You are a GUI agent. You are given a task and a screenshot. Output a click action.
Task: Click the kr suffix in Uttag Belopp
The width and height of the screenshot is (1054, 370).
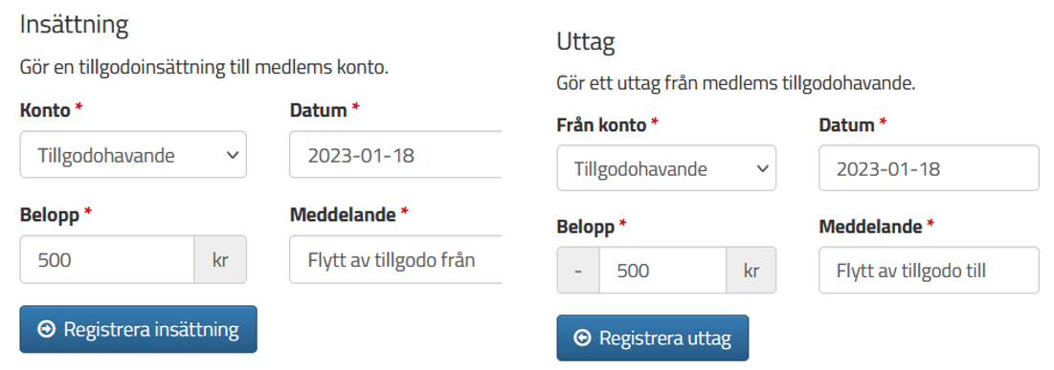click(x=751, y=271)
